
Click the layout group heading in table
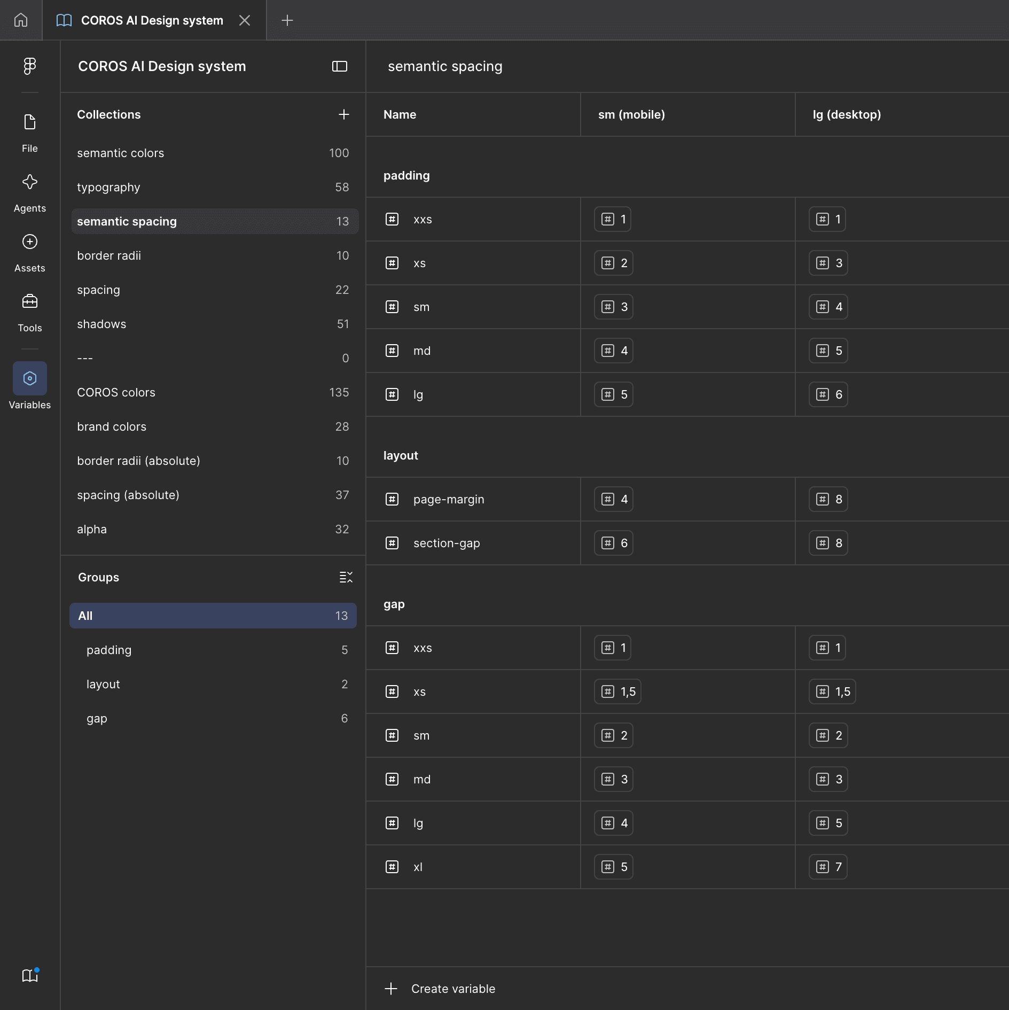401,455
